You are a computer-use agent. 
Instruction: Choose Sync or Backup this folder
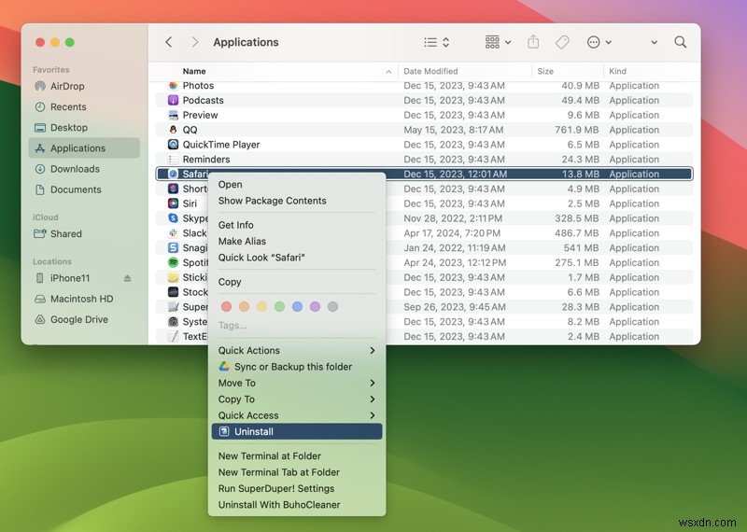(x=297, y=367)
